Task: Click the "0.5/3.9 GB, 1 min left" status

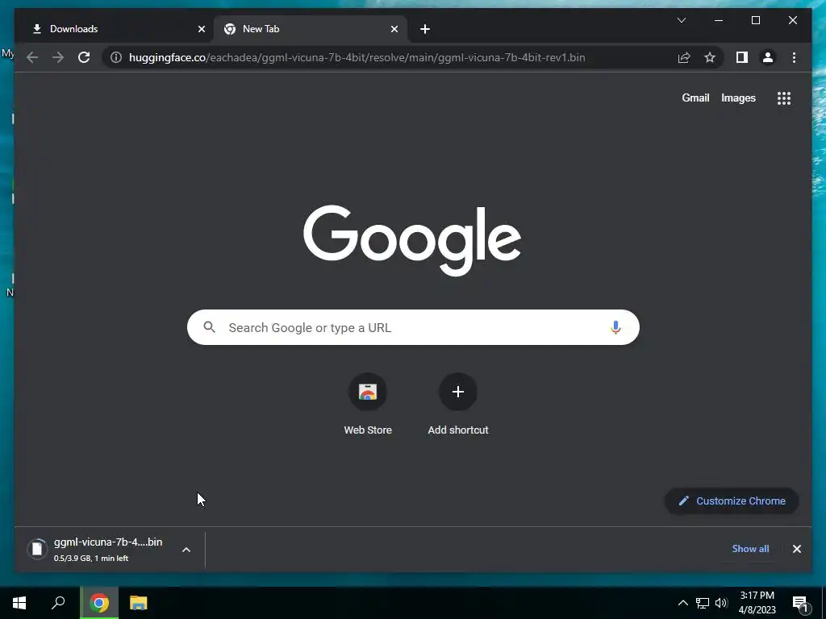Action: click(x=90, y=559)
